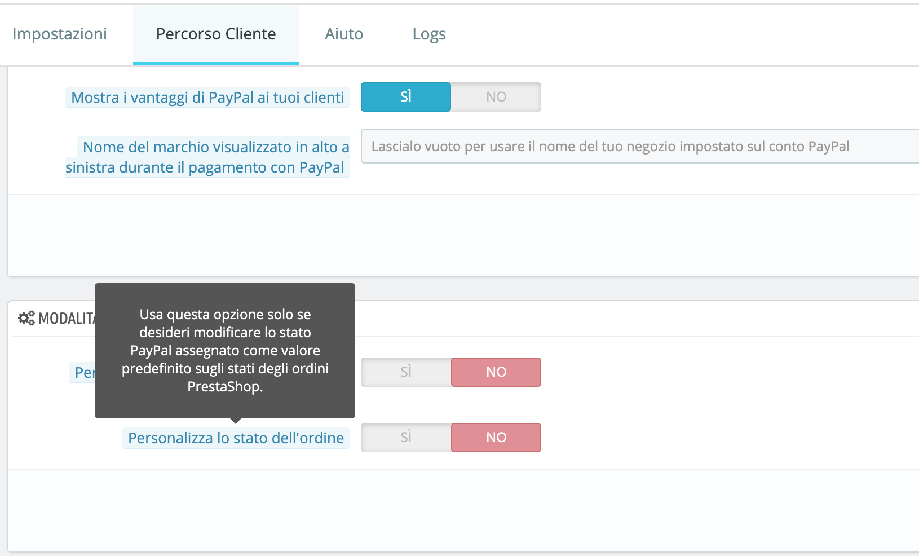Enable SÌ for Personalizza lo stato dell'ordine
Viewport: 919px width, 556px height.
406,438
